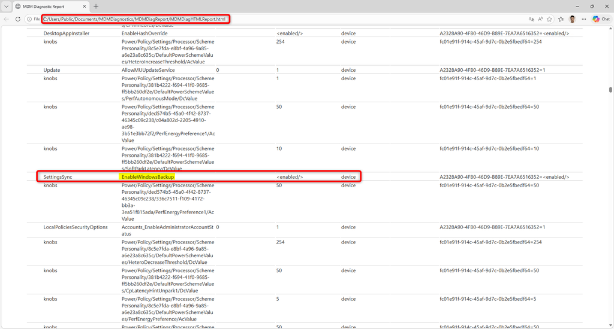614x329 pixels.
Task: Select EnableHashOverride policy cell
Action: tap(144, 33)
